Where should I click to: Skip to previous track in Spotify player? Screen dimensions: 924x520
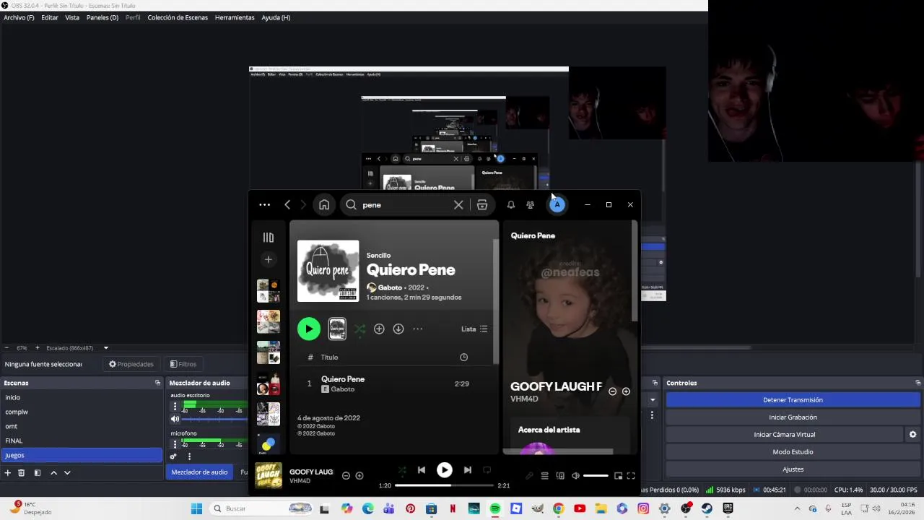click(x=422, y=470)
